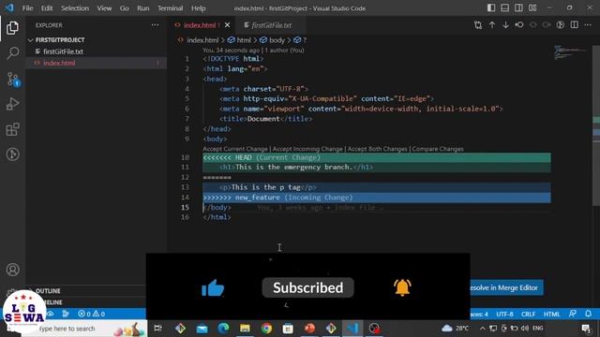Open the File menu
Screen dimensions: 600x337
27,8
